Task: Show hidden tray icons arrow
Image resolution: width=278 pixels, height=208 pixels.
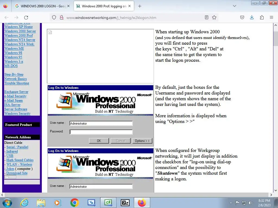Action: [x=231, y=203]
